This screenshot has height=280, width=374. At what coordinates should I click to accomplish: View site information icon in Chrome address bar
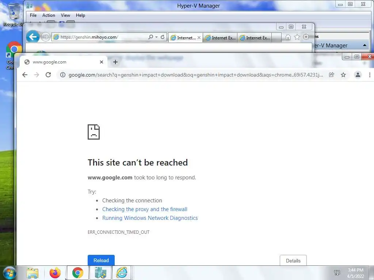[63, 75]
